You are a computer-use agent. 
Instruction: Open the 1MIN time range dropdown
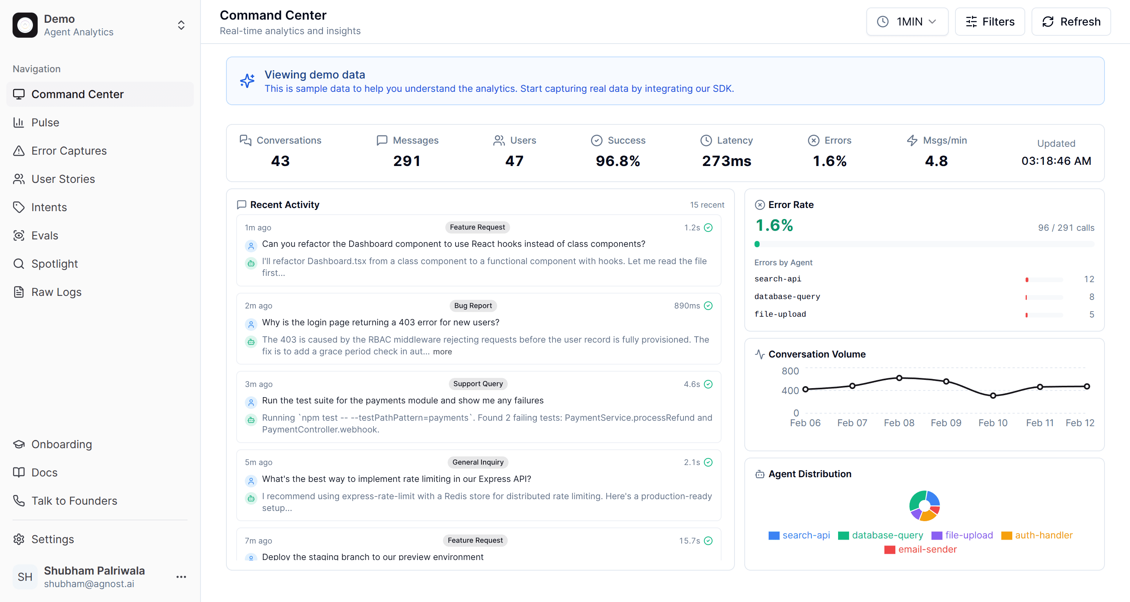[x=907, y=21]
